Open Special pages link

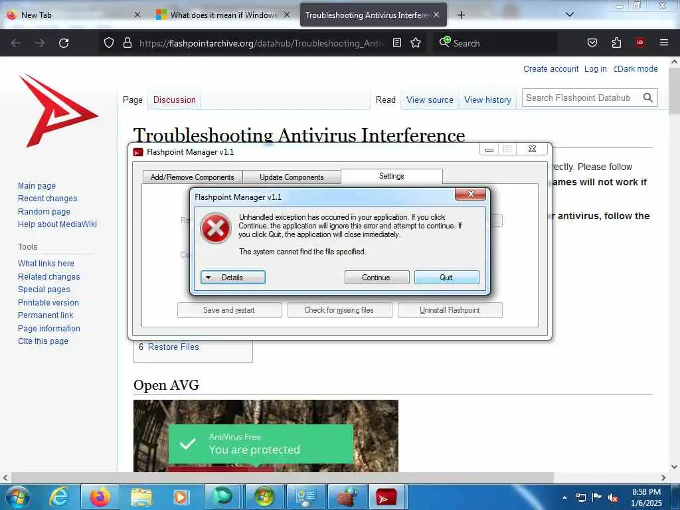point(44,290)
